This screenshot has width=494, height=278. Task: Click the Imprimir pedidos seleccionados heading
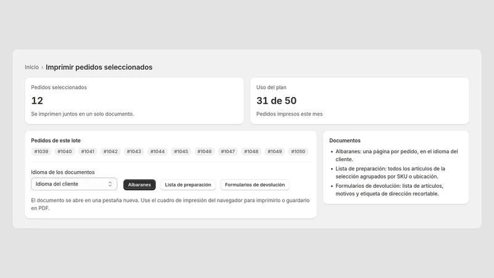click(x=99, y=67)
